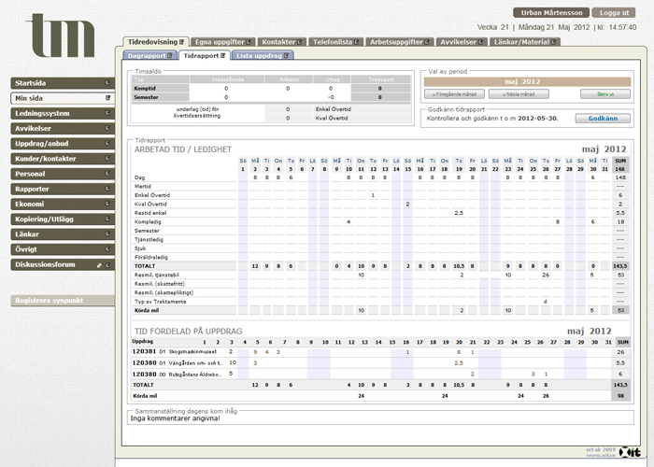Click the TM logo
This screenshot has width=654, height=467.
[61, 35]
